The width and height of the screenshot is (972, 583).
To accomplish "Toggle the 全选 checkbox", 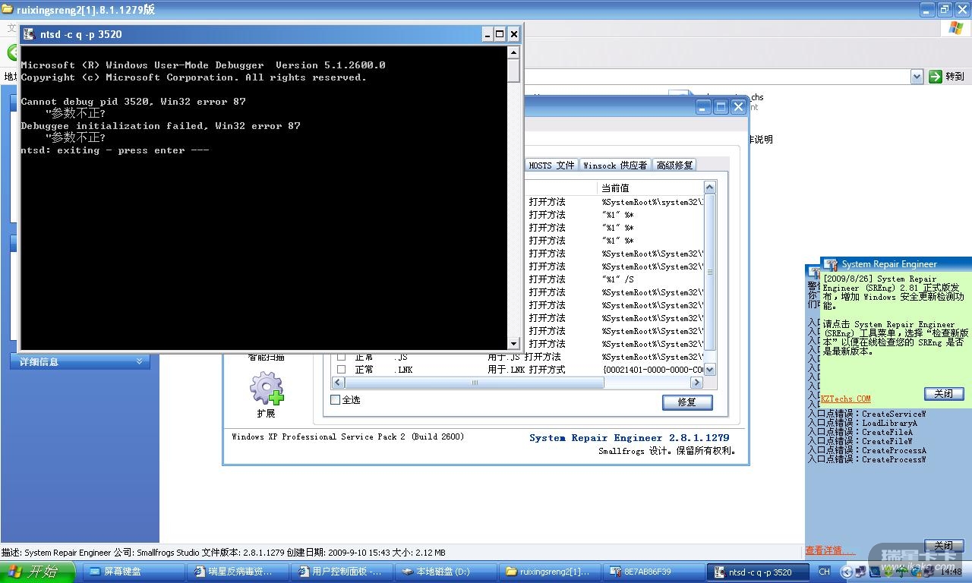I will [x=336, y=400].
